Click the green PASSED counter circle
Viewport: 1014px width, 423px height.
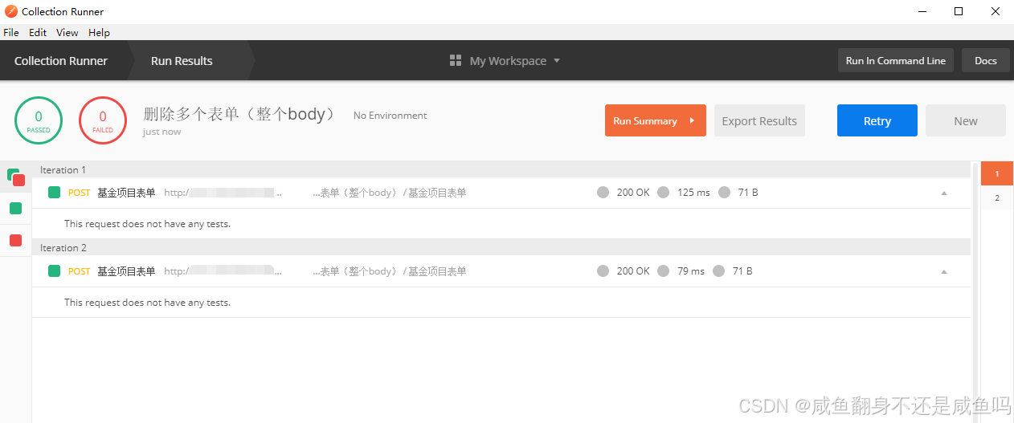[x=39, y=120]
